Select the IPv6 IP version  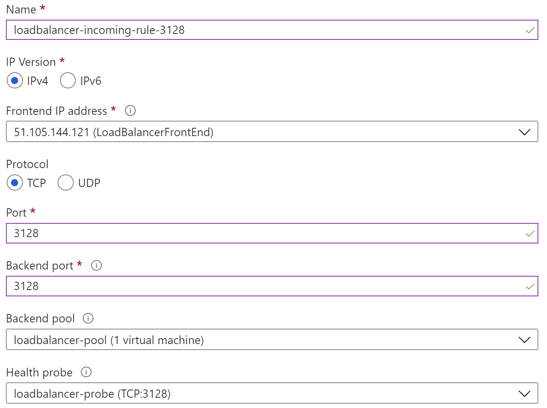pos(67,80)
